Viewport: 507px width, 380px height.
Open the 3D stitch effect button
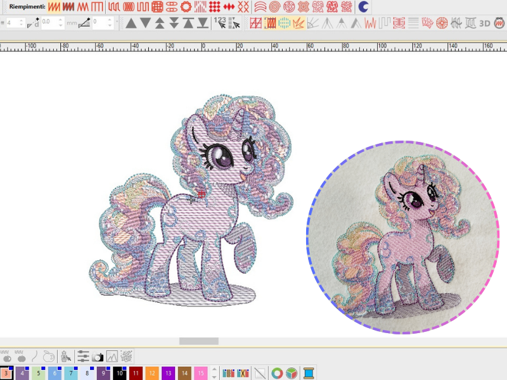(x=485, y=23)
